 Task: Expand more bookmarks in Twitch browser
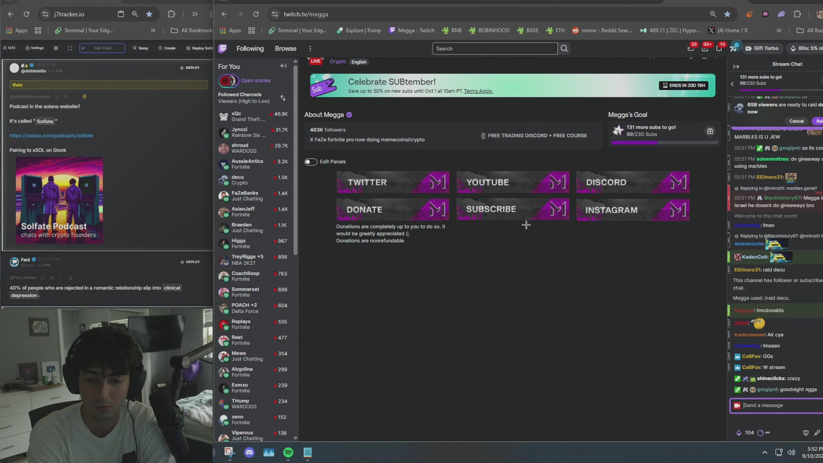point(779,30)
